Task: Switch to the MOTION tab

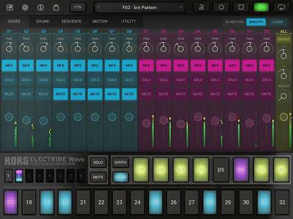Action: click(100, 21)
